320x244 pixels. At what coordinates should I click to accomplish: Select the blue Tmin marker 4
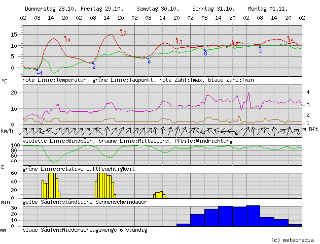tap(149, 62)
